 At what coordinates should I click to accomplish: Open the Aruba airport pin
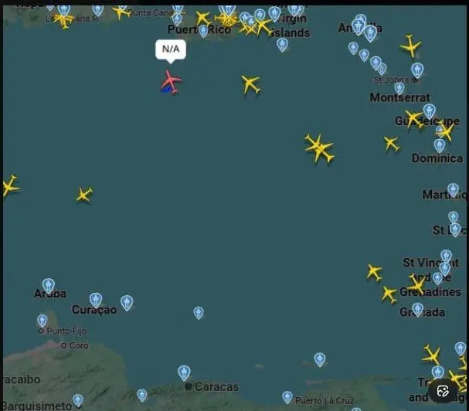48,286
